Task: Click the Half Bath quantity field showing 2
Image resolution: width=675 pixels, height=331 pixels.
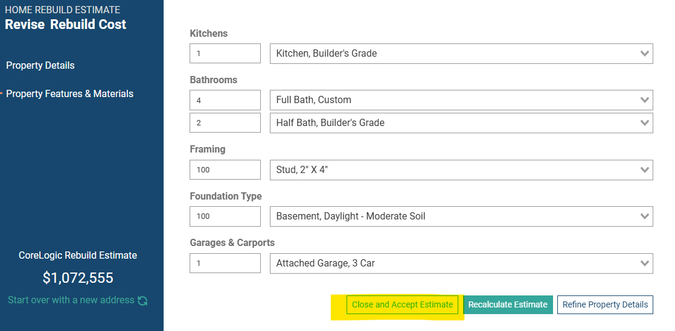Action: 225,123
